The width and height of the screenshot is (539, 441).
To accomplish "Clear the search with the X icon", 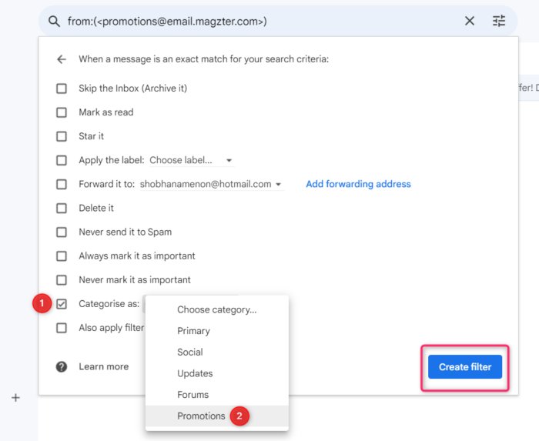I will point(470,21).
